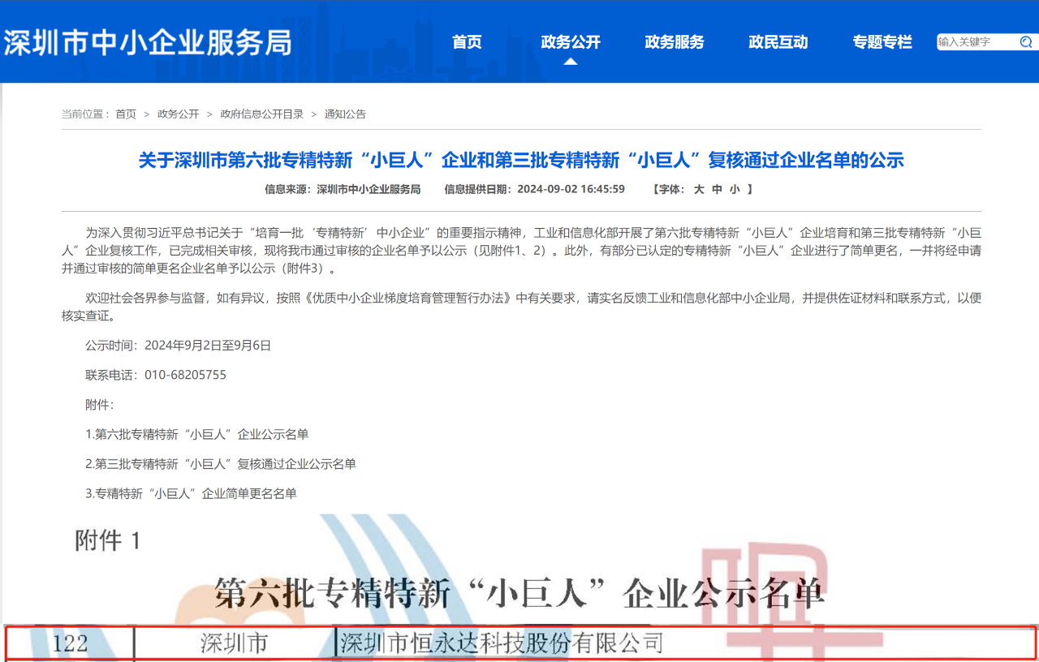Click the 当前位置 breadcrumb label
Screen dimensions: 1039x662
(85, 114)
